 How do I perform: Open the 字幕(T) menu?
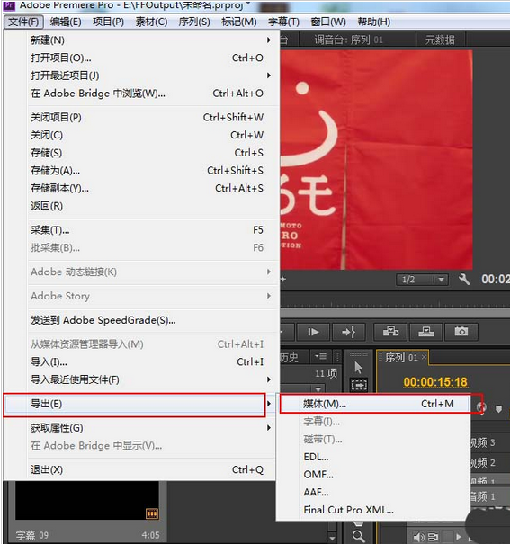pyautogui.click(x=283, y=22)
